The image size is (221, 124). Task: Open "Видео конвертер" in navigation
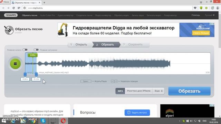pos(103,15)
